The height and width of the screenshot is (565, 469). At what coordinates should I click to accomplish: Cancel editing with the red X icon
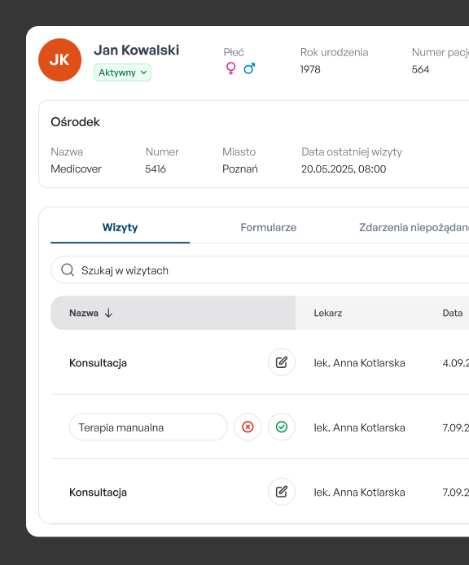coord(248,427)
